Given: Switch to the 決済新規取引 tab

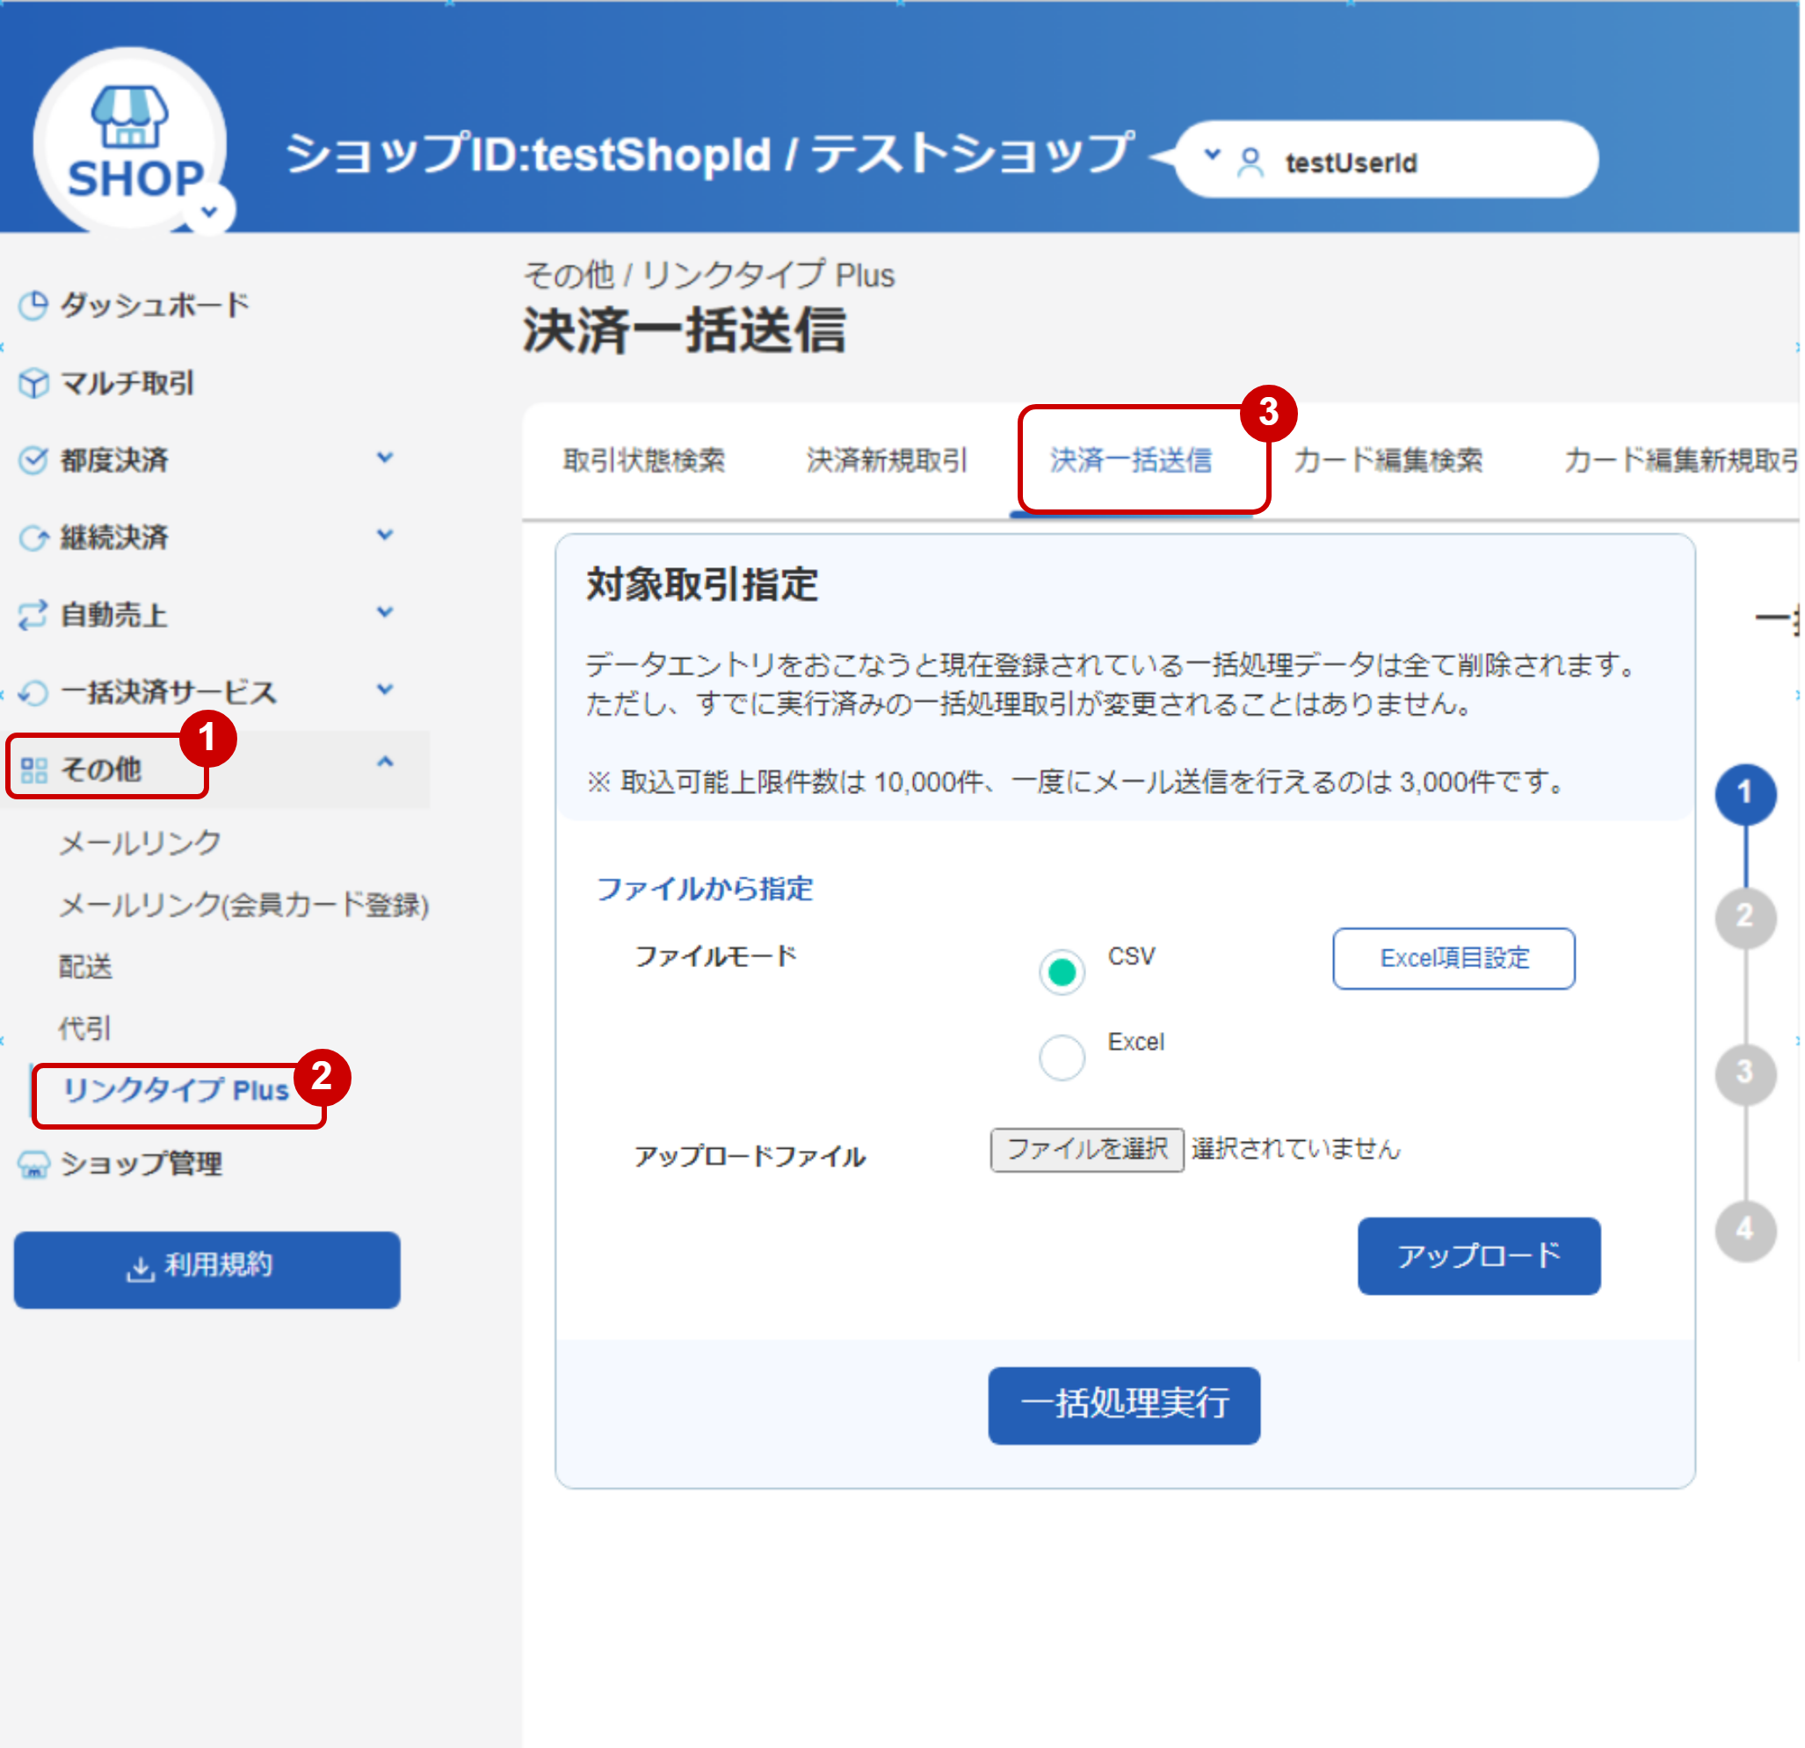Looking at the screenshot, I should coord(887,460).
